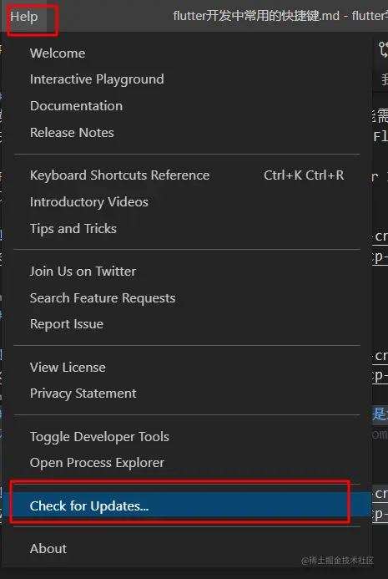Select Introductory Videos
The height and width of the screenshot is (579, 388).
click(187, 202)
